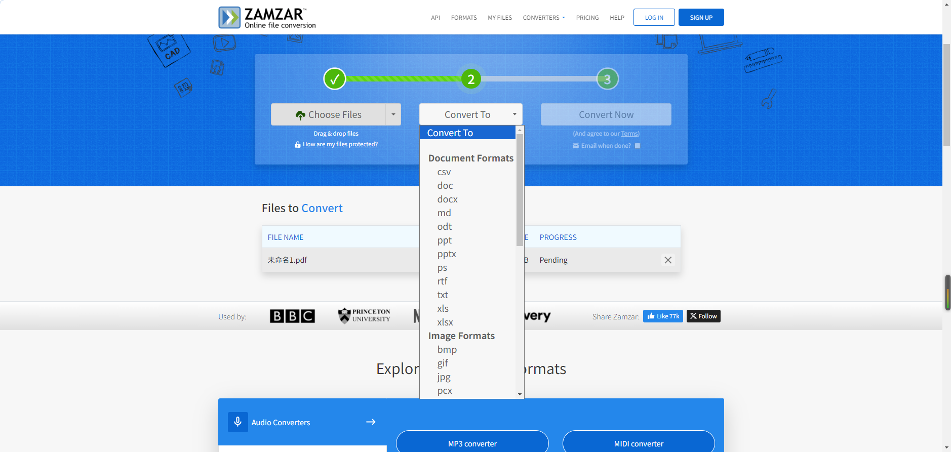Click the step 3 circle icon
This screenshot has height=452, width=951.
(607, 79)
